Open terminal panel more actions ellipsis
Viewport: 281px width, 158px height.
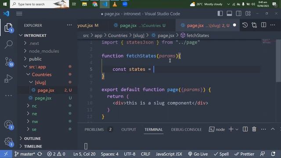[x=263, y=129]
